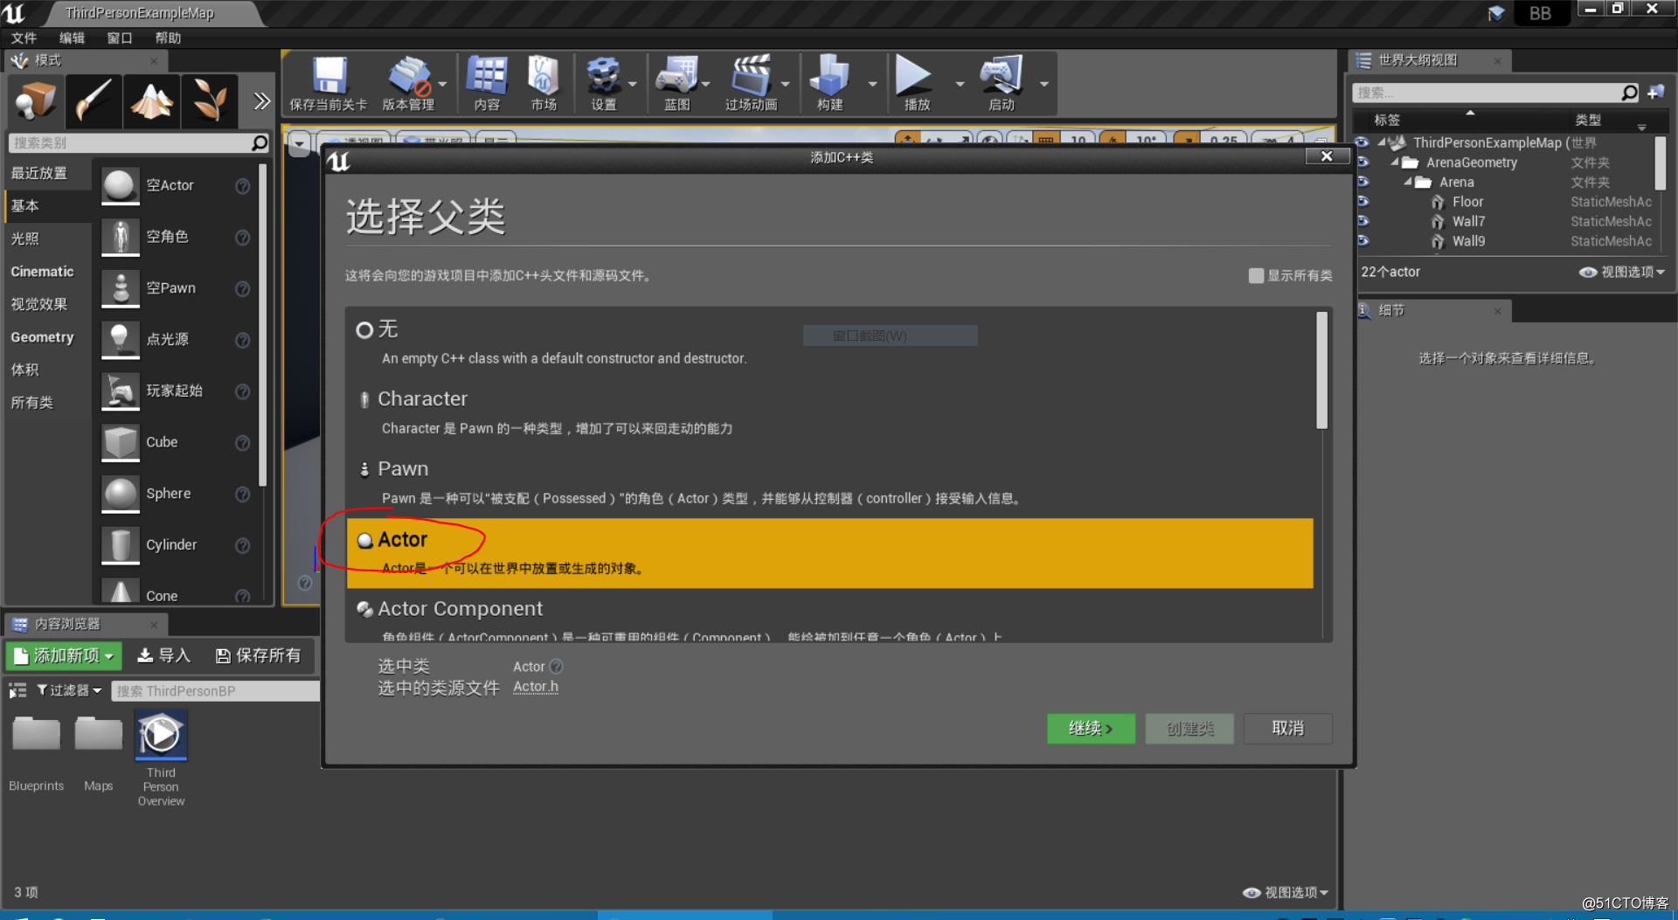1678x920 pixels.
Task: Open the Build options dropdown arrow
Action: (872, 84)
